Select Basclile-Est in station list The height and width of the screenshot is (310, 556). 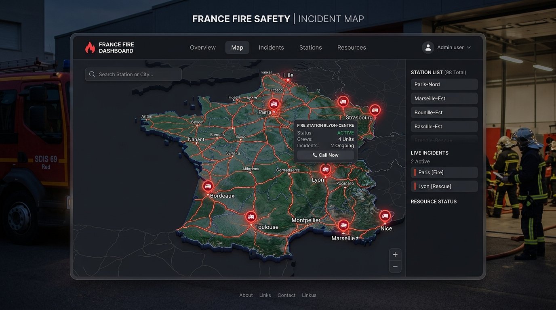444,126
